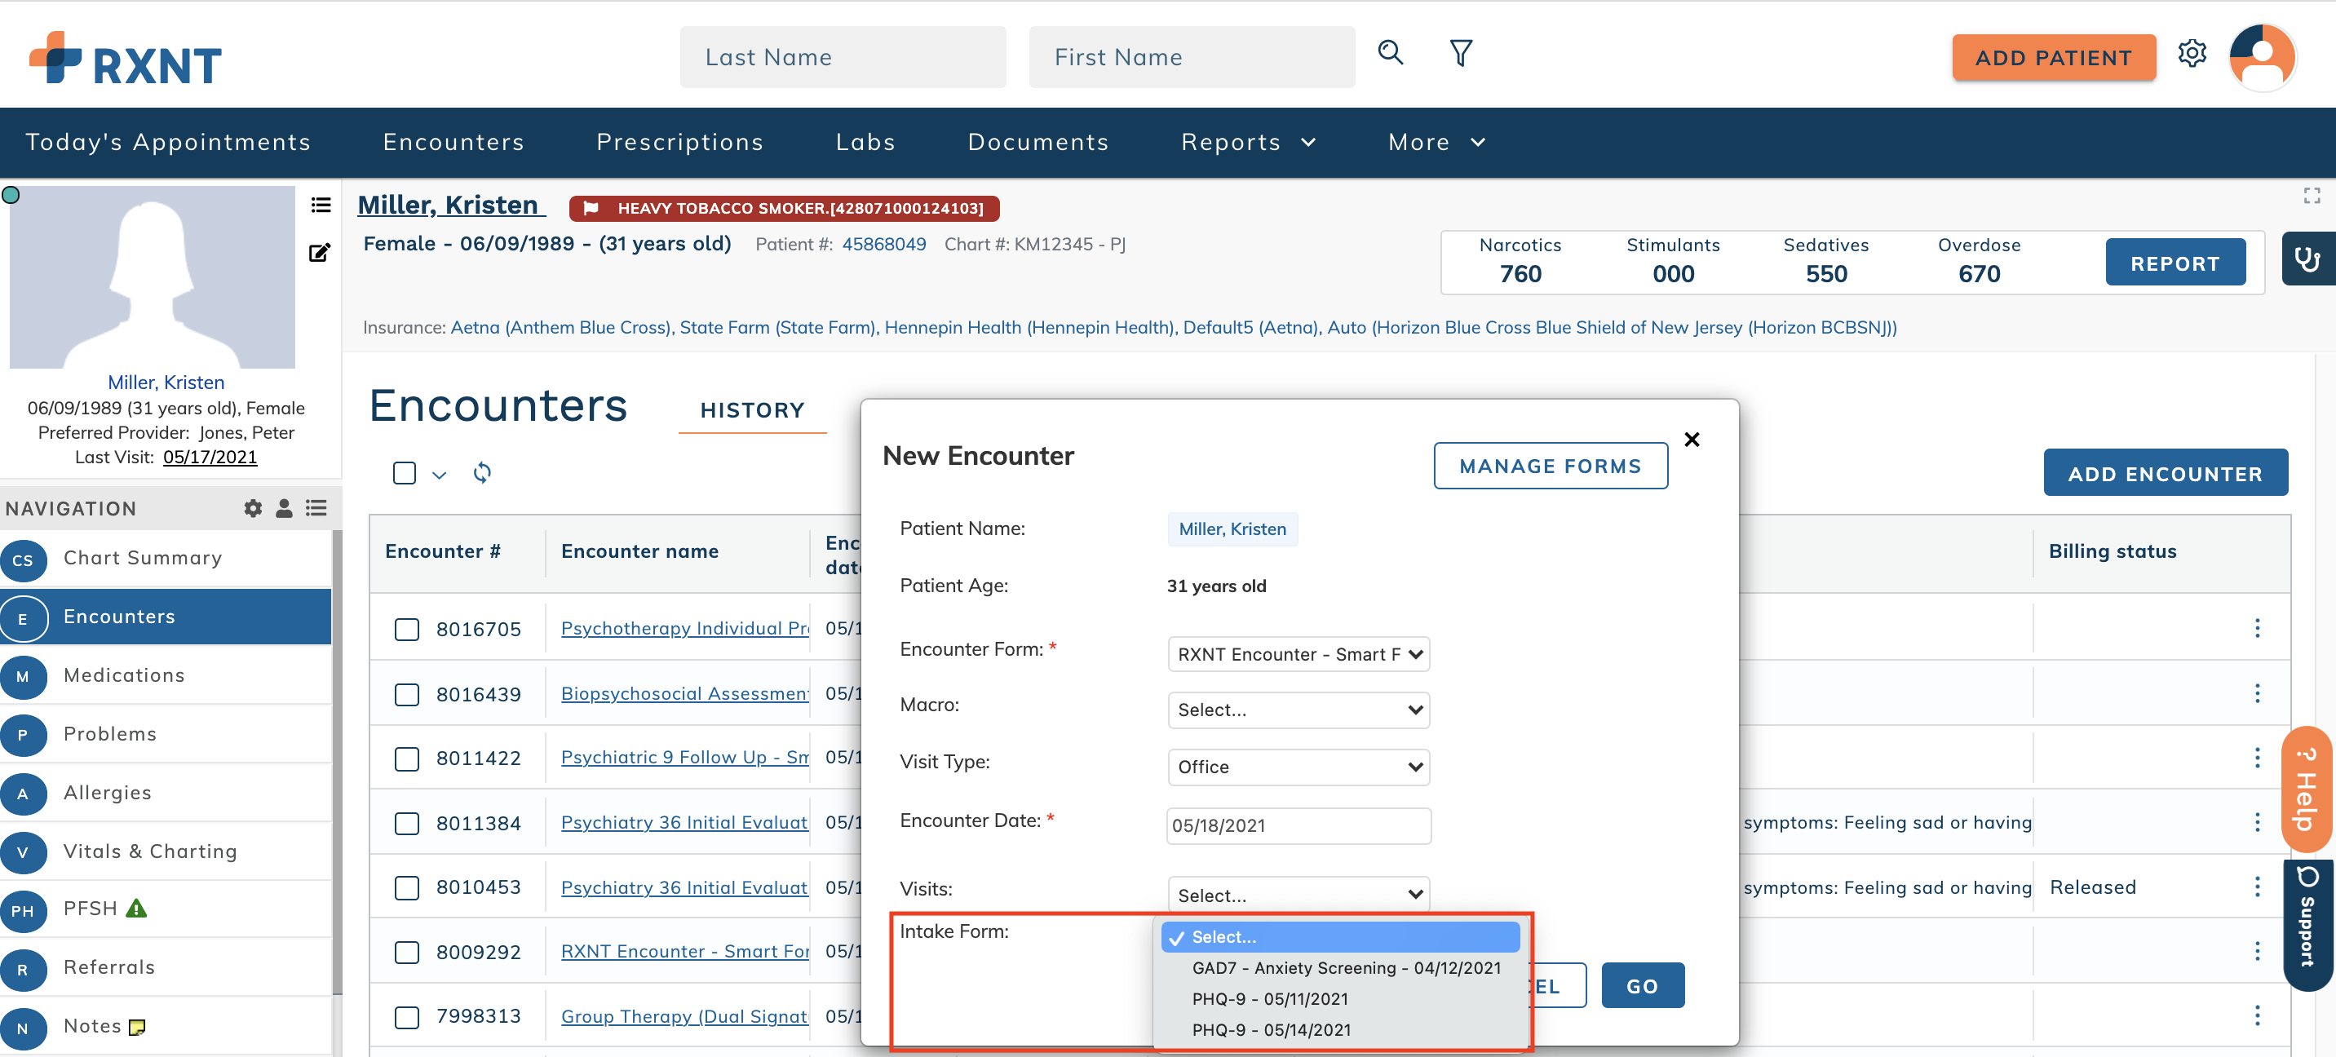2336x1057 pixels.
Task: Check the box for encounter 7998313
Action: click(406, 1017)
